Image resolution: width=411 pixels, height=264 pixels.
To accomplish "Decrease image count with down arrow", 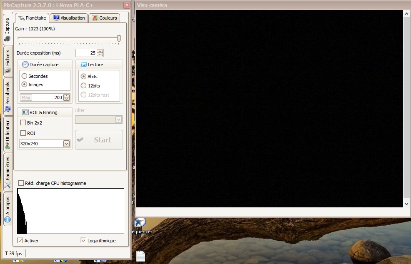I will pos(67,99).
